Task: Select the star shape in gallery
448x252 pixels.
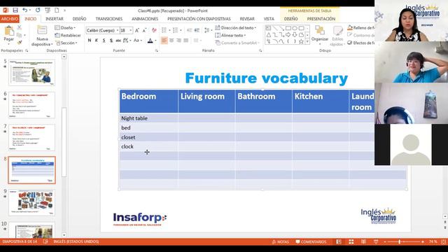Action: pyautogui.click(x=301, y=41)
